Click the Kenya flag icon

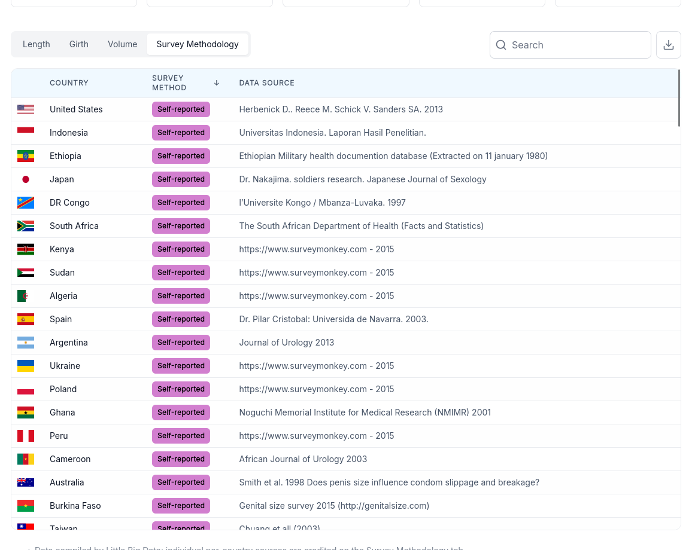click(x=26, y=249)
